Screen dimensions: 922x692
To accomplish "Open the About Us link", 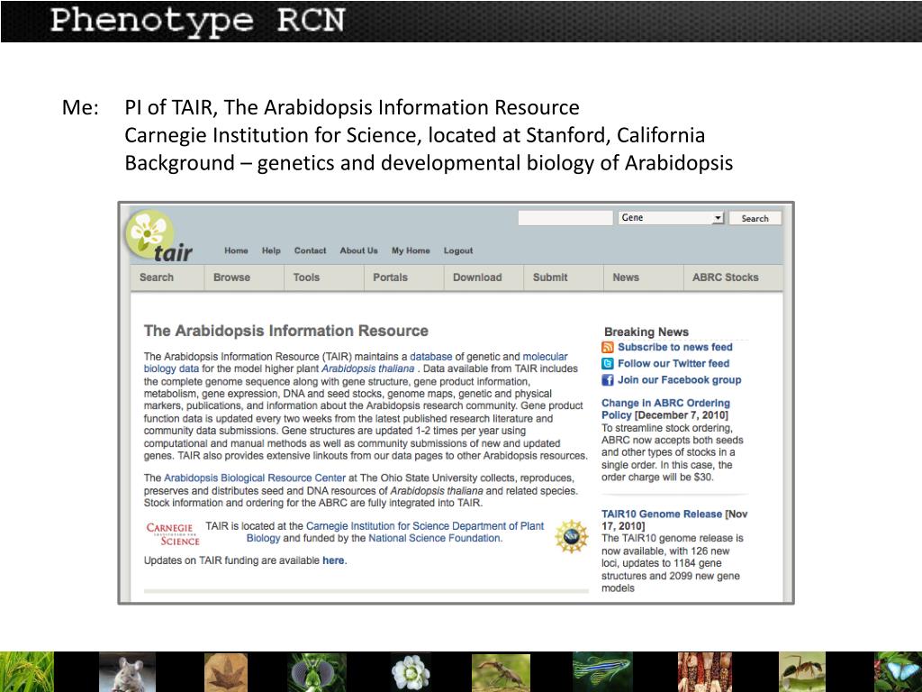I will coord(358,250).
